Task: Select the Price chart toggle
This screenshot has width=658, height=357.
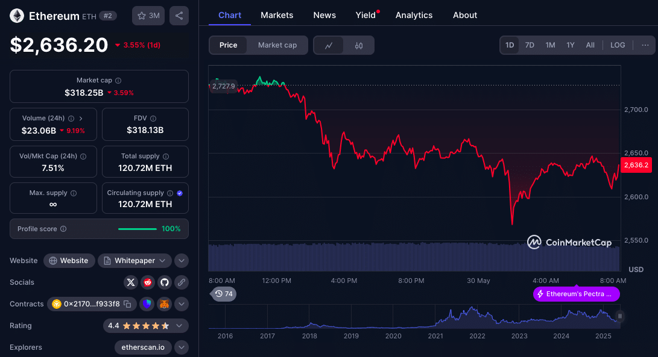Action: point(229,45)
